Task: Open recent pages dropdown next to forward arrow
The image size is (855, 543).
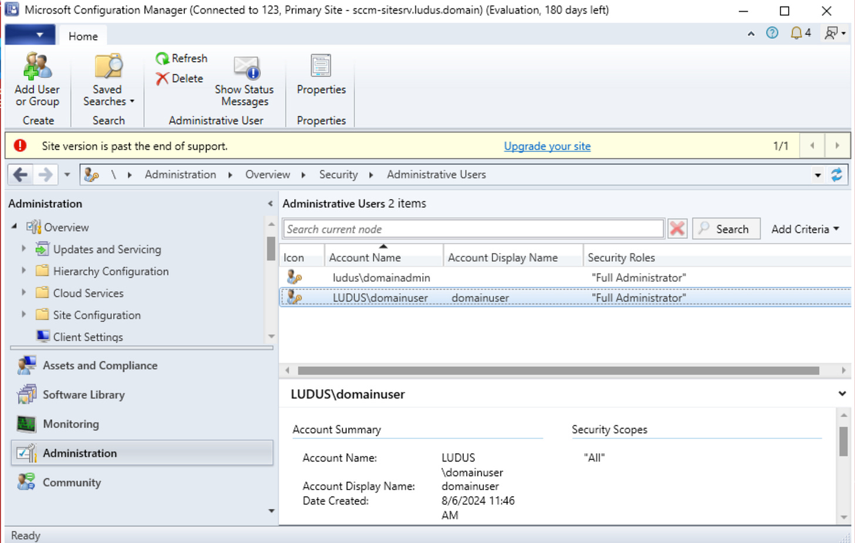Action: pos(67,175)
